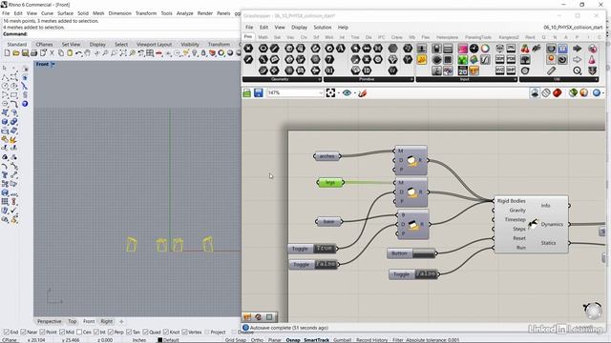Image resolution: width=611 pixels, height=343 pixels.
Task: Open Rhino help blue question icon
Action: coord(25,104)
